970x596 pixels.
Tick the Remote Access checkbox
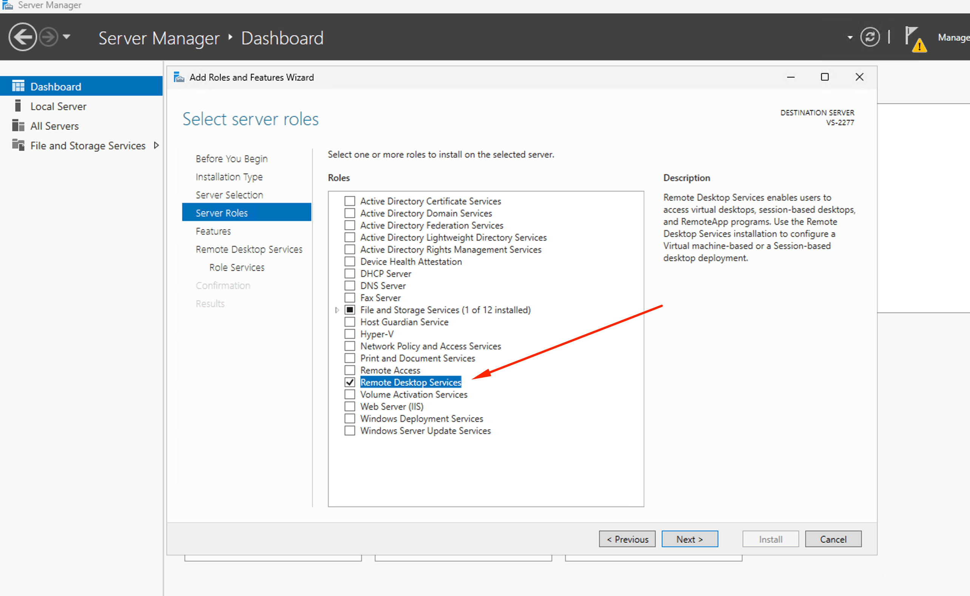click(x=350, y=370)
